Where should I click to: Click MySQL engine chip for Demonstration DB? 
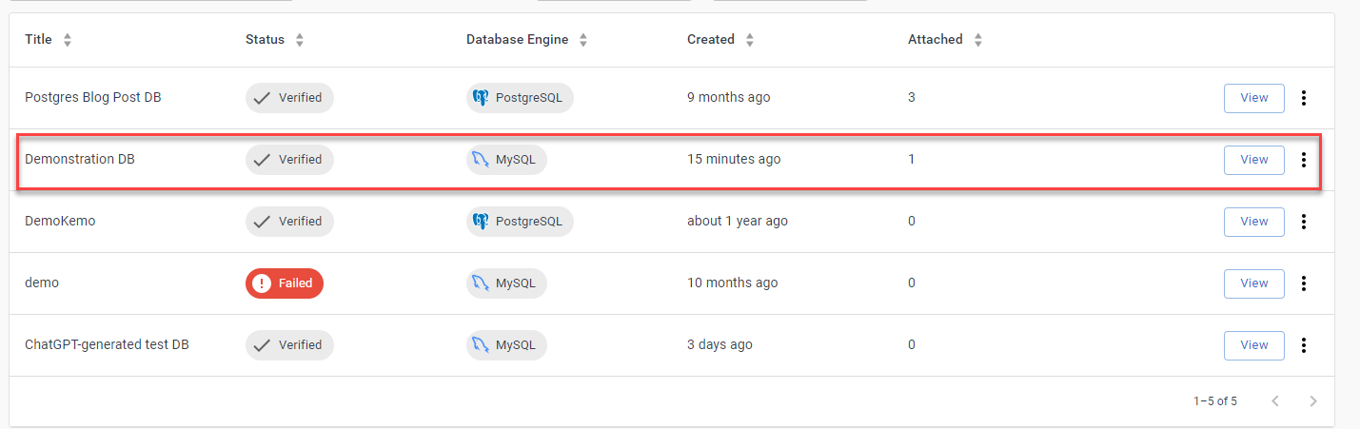point(506,160)
